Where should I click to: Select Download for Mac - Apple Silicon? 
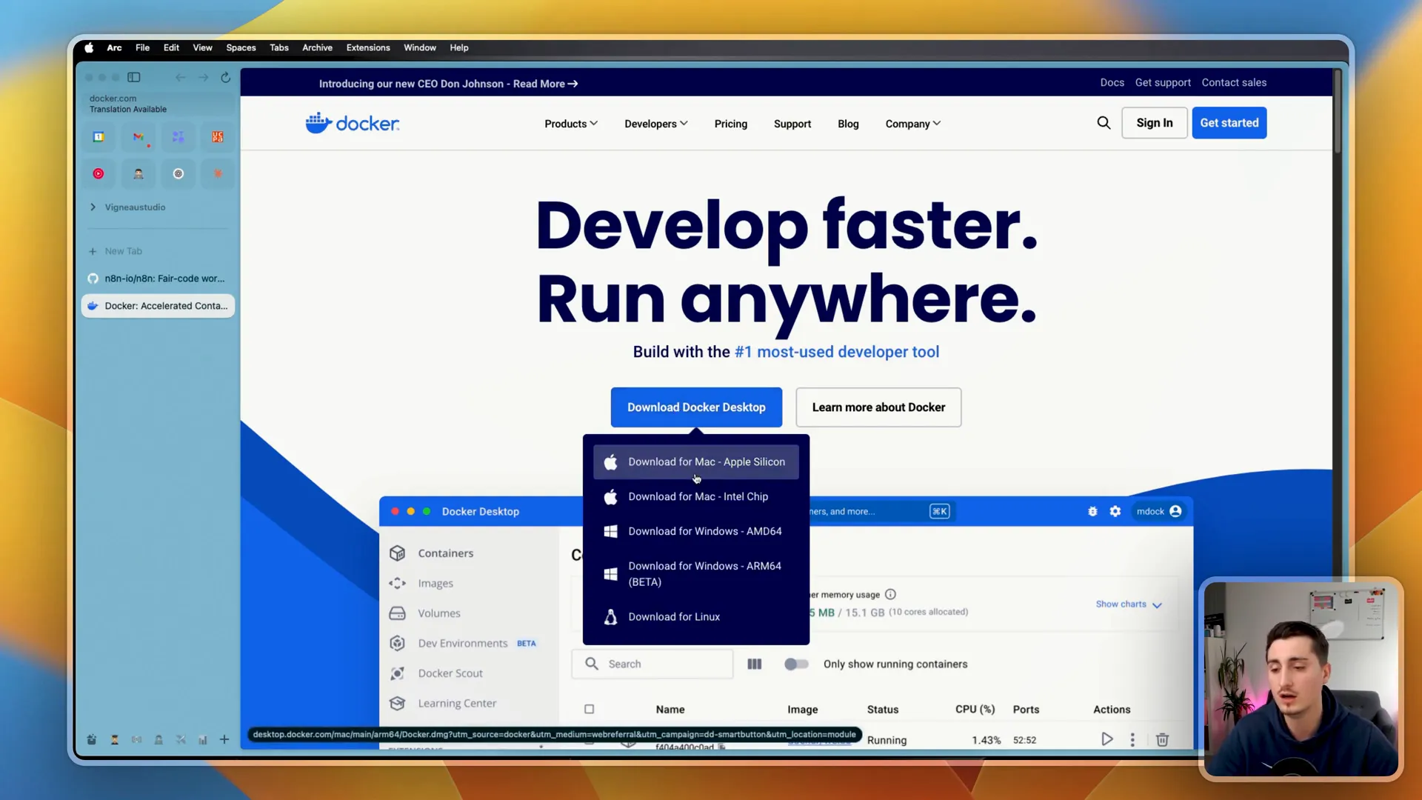tap(696, 461)
